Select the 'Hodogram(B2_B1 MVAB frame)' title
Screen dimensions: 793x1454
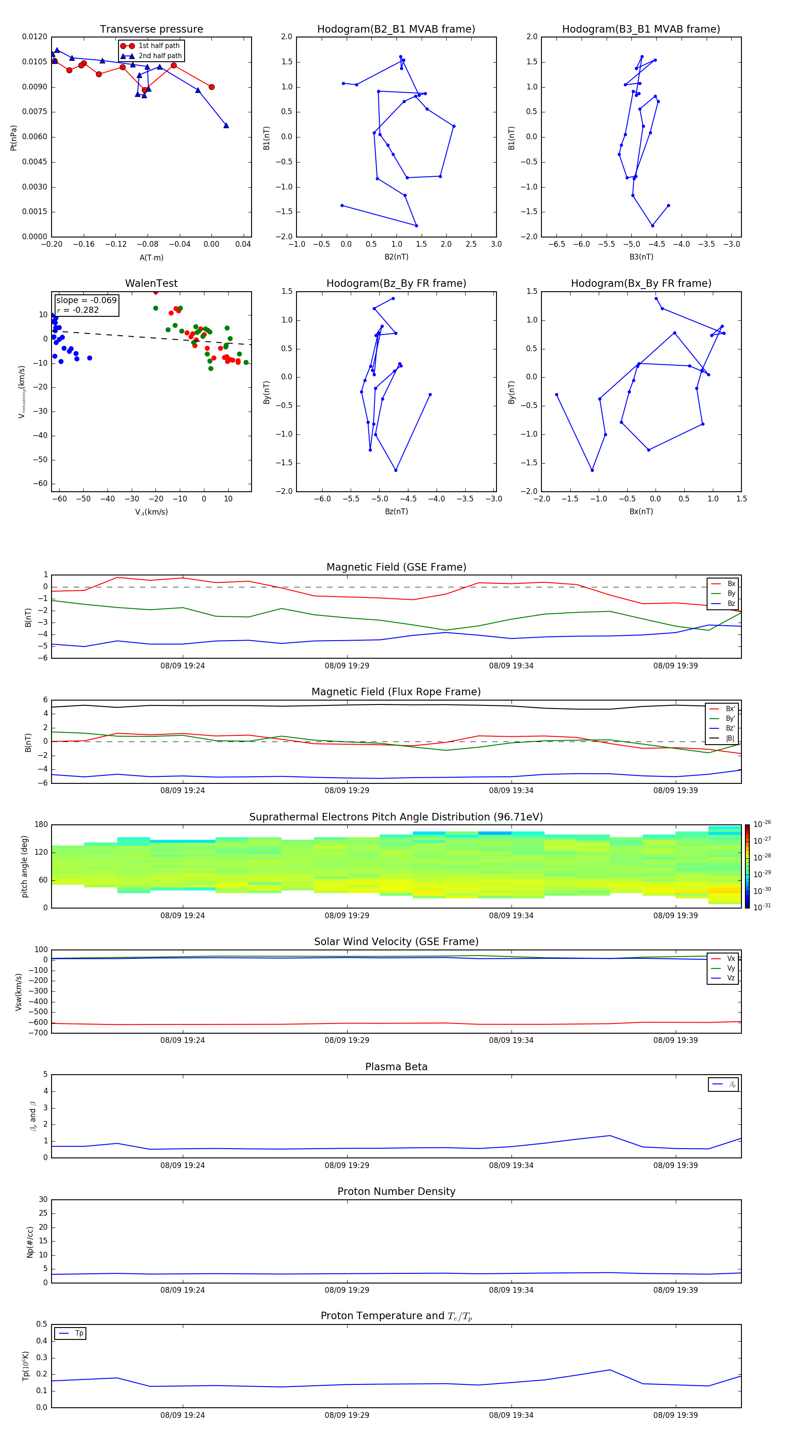point(396,30)
